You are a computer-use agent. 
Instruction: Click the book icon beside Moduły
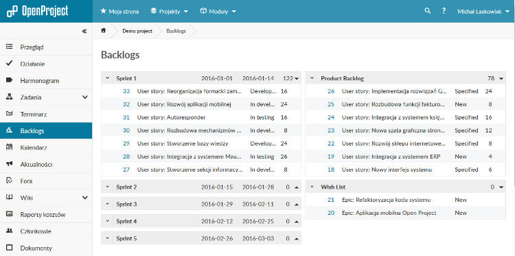pos(203,11)
